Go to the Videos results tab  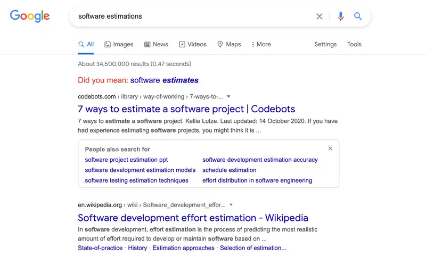[x=193, y=44]
